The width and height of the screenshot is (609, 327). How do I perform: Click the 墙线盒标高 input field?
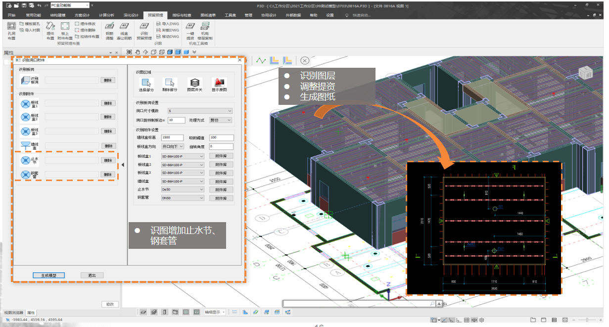tap(173, 138)
